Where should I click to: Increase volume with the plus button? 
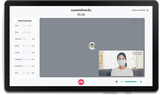point(141,81)
